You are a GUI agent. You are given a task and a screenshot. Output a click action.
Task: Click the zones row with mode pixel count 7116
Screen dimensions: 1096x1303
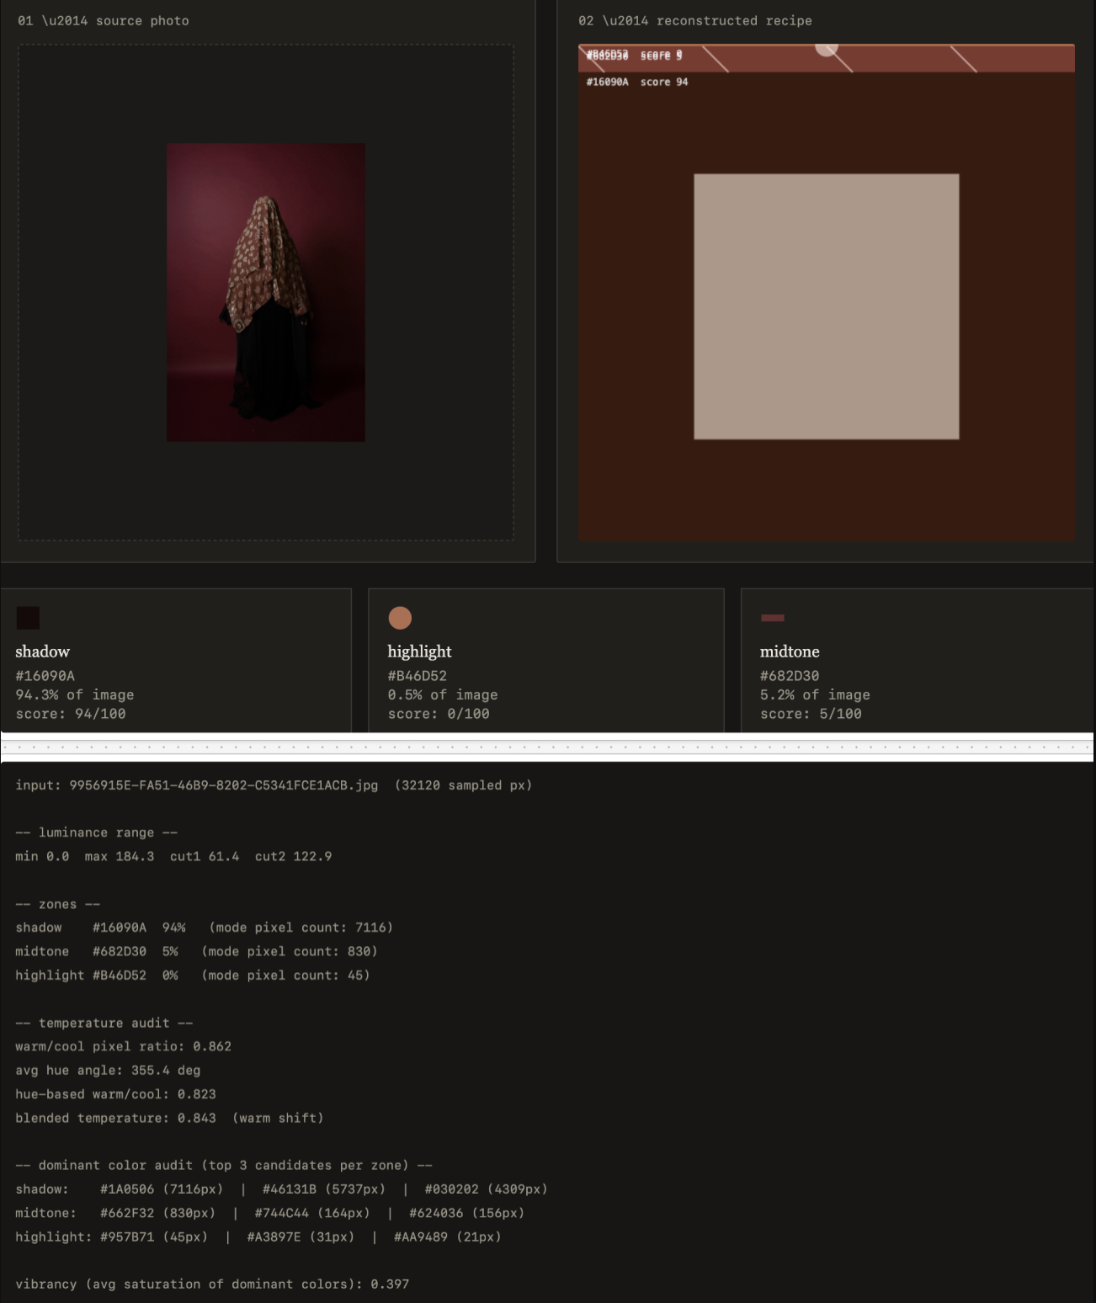coord(205,928)
